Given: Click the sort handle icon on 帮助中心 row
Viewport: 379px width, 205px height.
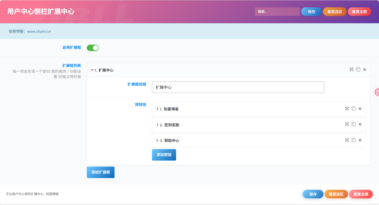Looking at the screenshot, I should (x=347, y=140).
